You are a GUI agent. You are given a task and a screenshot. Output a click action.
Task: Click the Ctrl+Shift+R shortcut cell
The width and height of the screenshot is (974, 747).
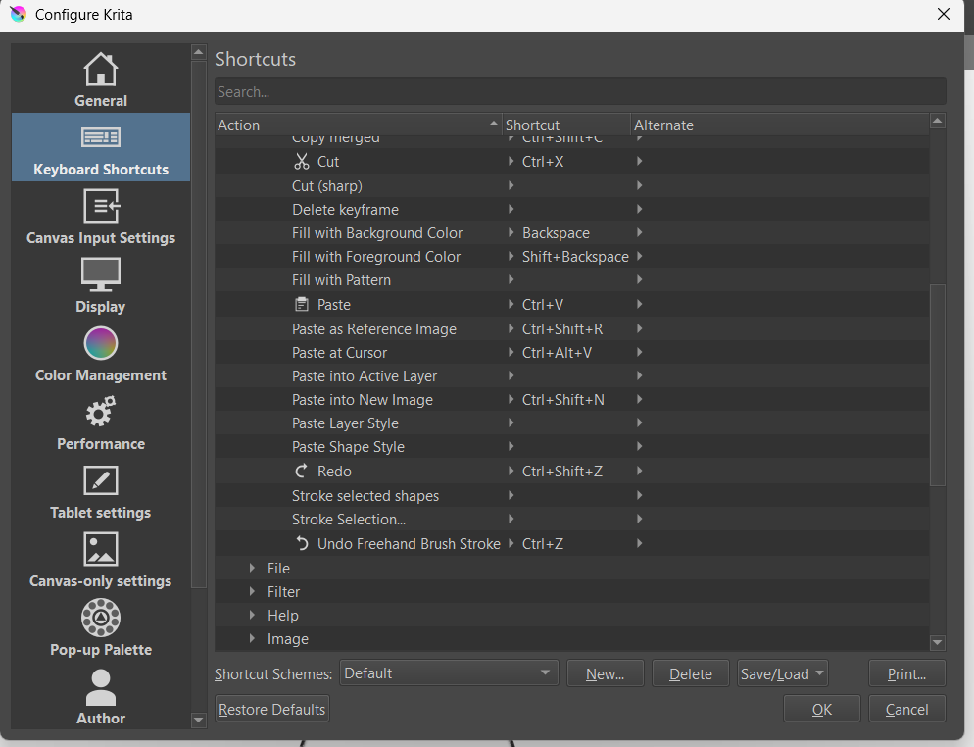(x=562, y=328)
